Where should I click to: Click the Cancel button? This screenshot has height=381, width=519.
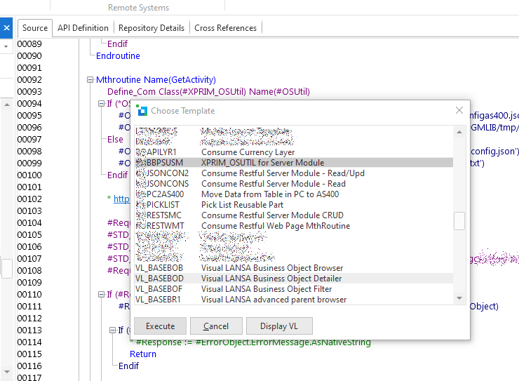pos(215,326)
